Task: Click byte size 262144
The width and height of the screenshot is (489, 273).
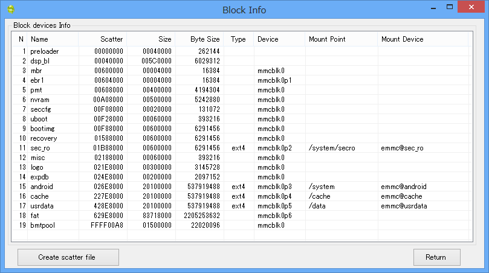Action: tap(209, 51)
